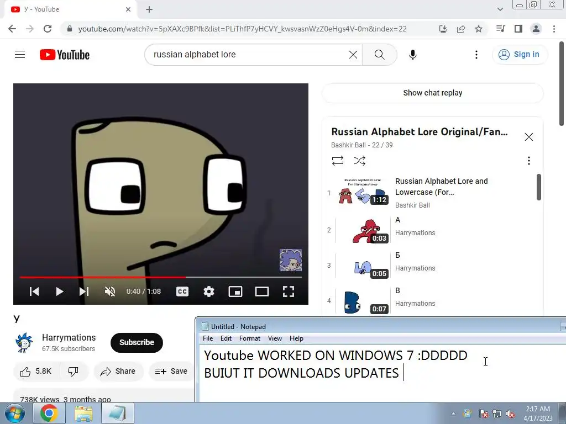Open Notepad Edit menu
The width and height of the screenshot is (566, 424).
226,338
